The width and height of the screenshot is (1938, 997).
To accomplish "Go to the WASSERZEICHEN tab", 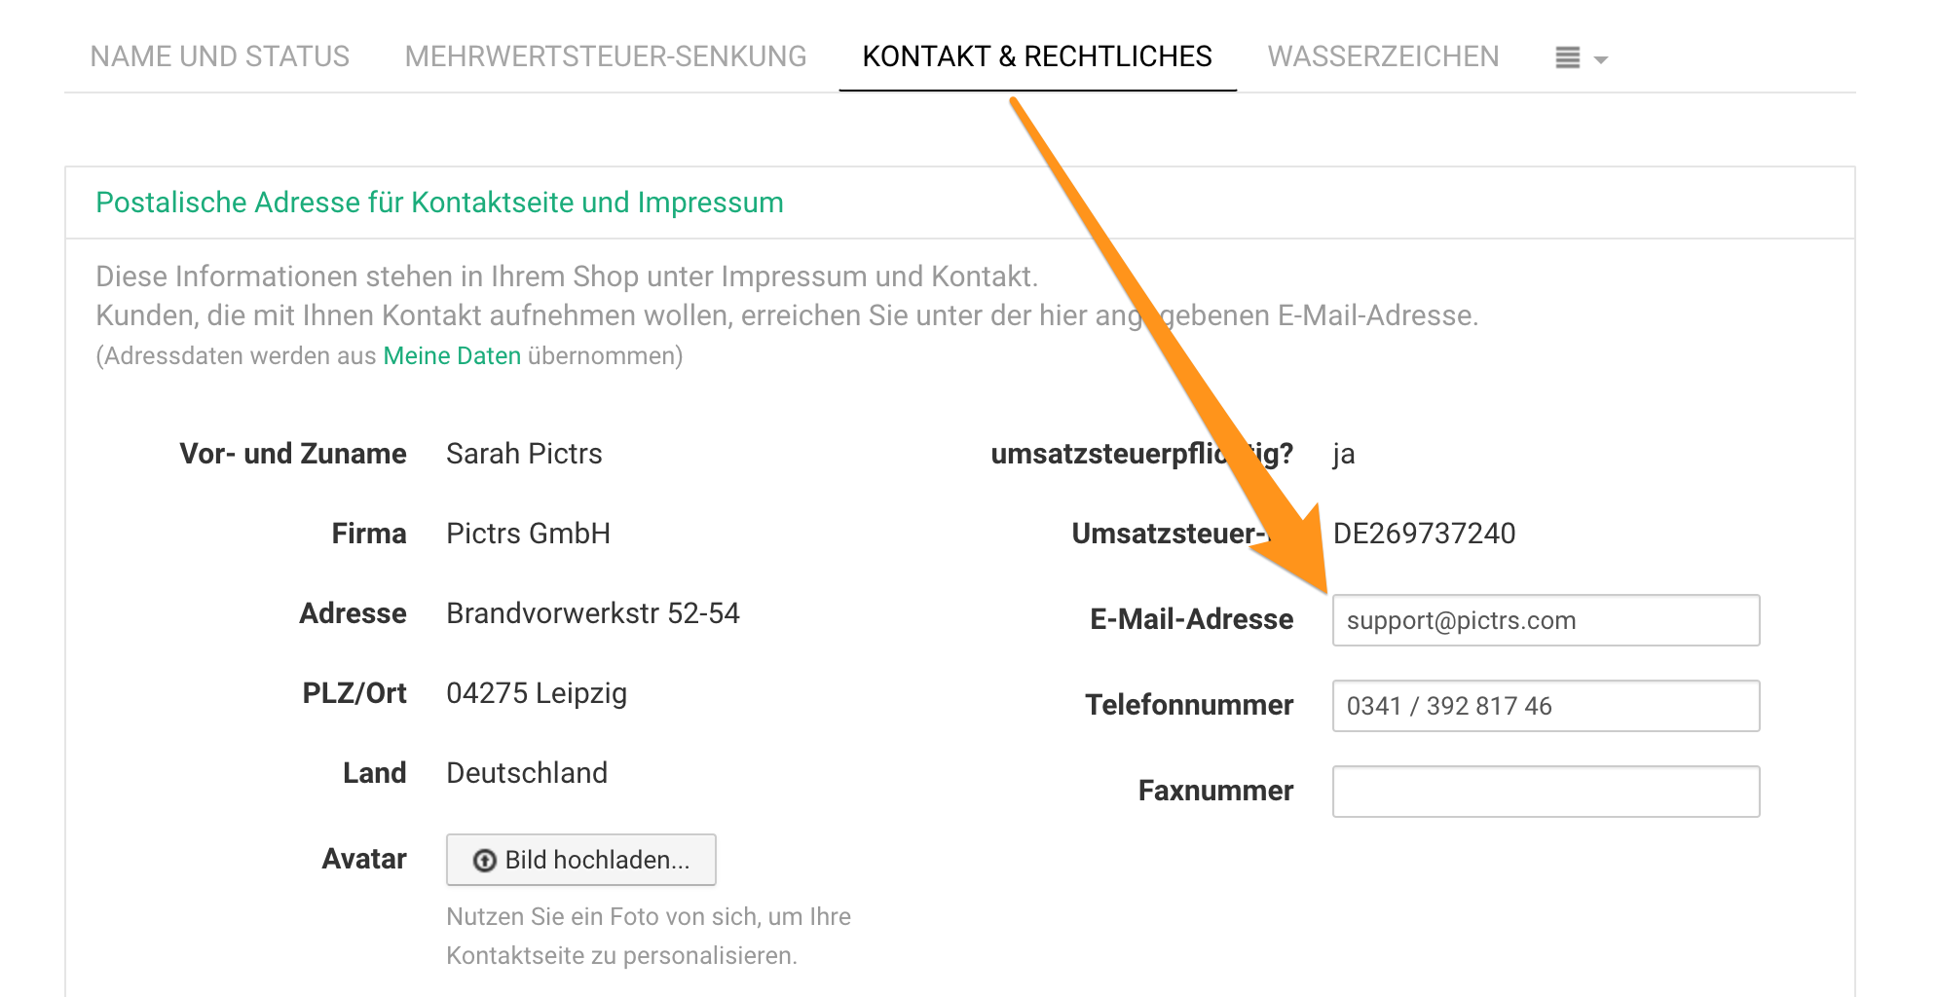I will tap(1383, 56).
